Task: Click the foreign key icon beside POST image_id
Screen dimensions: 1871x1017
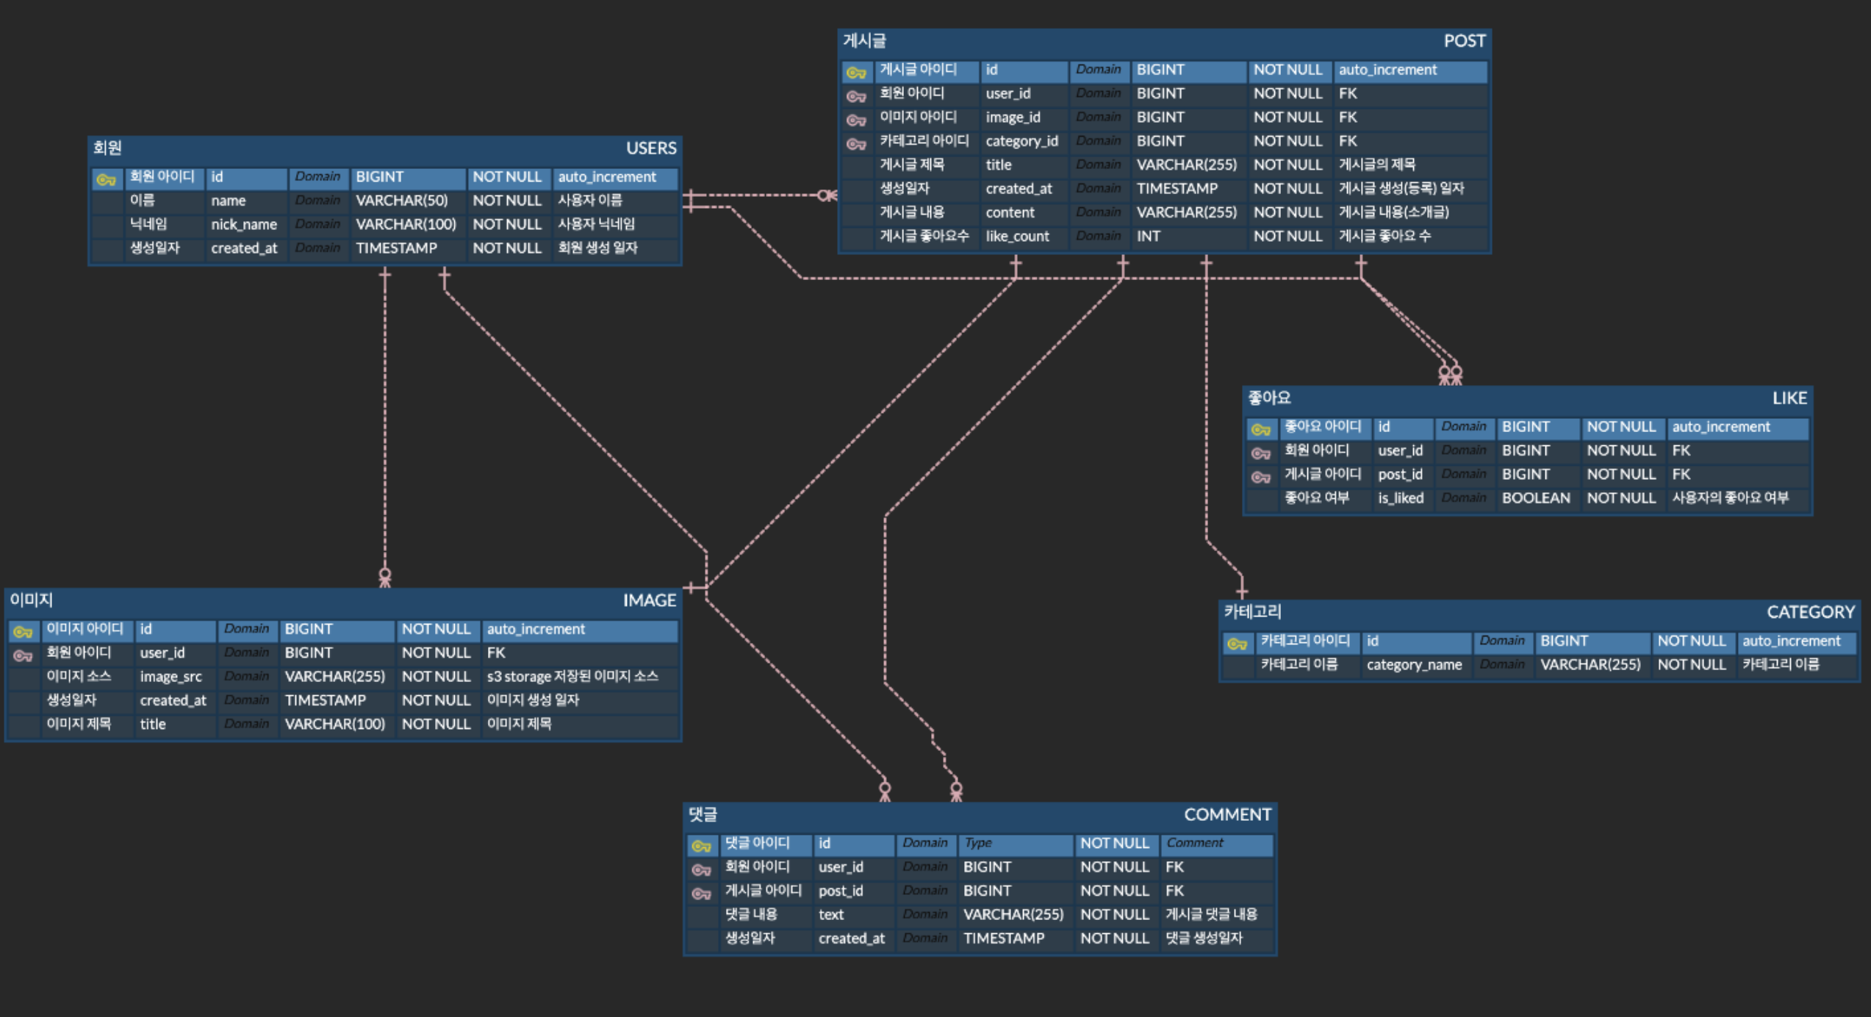Action: [x=856, y=119]
